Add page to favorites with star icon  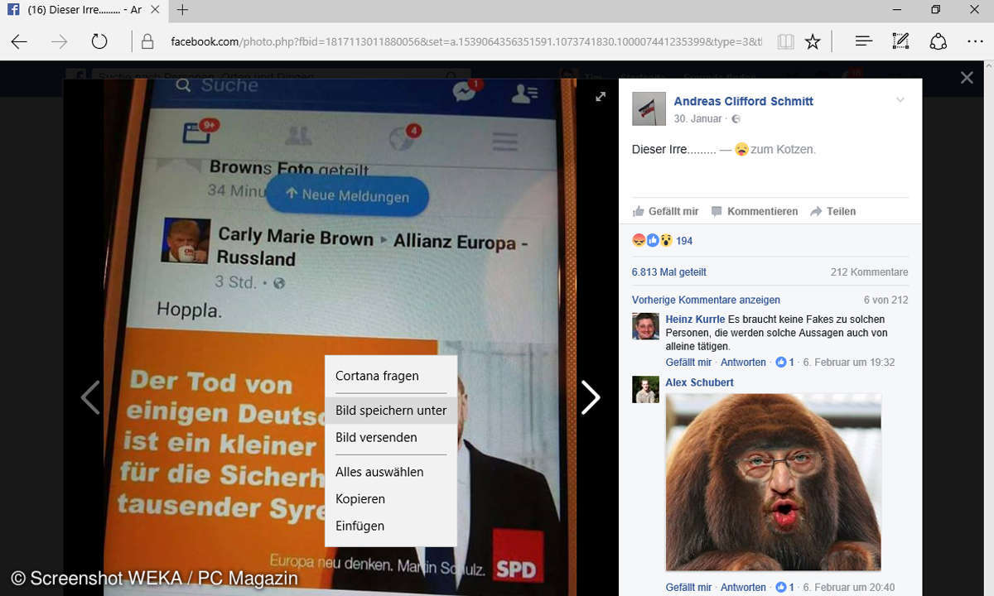(x=813, y=41)
